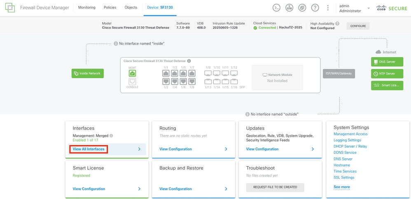The image size is (411, 199).
Task: Click the DNS Server green button
Action: pos(387,62)
